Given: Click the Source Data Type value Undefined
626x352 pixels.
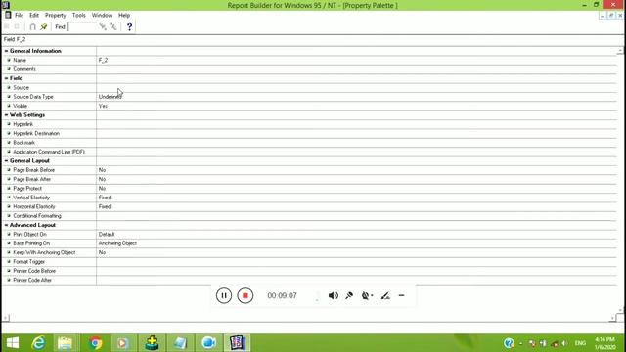Looking at the screenshot, I should coord(111,97).
